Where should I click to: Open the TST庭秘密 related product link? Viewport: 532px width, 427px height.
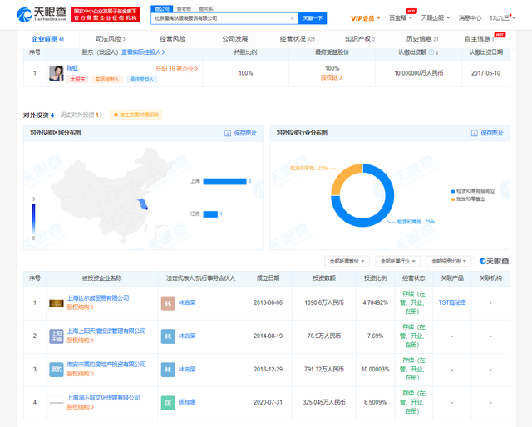[x=452, y=302]
